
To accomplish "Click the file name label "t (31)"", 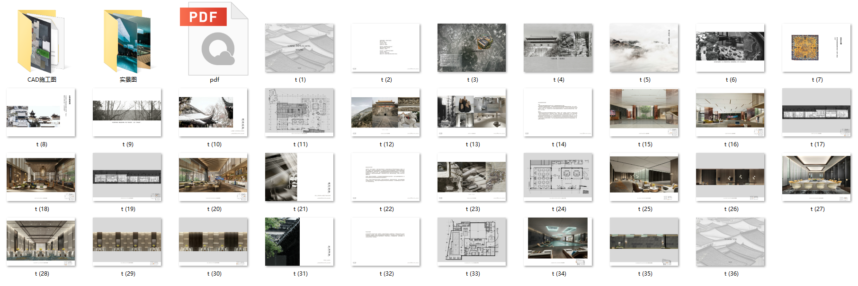I will pyautogui.click(x=300, y=274).
